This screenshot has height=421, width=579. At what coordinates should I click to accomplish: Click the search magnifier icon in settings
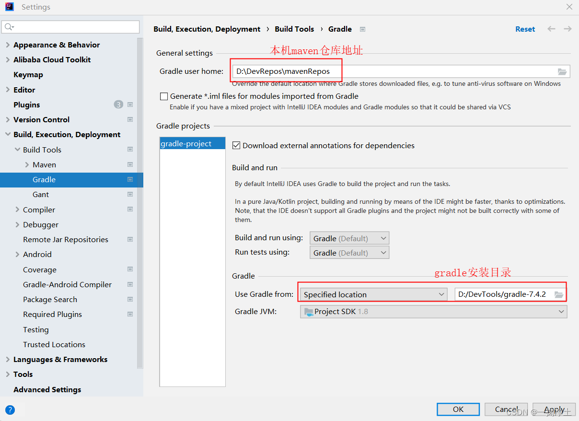coord(9,27)
